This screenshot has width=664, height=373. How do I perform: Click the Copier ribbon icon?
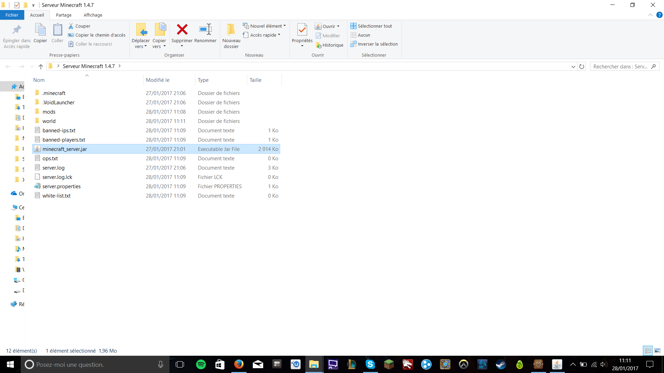[40, 34]
